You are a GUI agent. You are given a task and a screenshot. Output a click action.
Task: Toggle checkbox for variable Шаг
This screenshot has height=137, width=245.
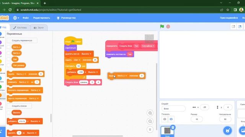[x=8, y=59]
